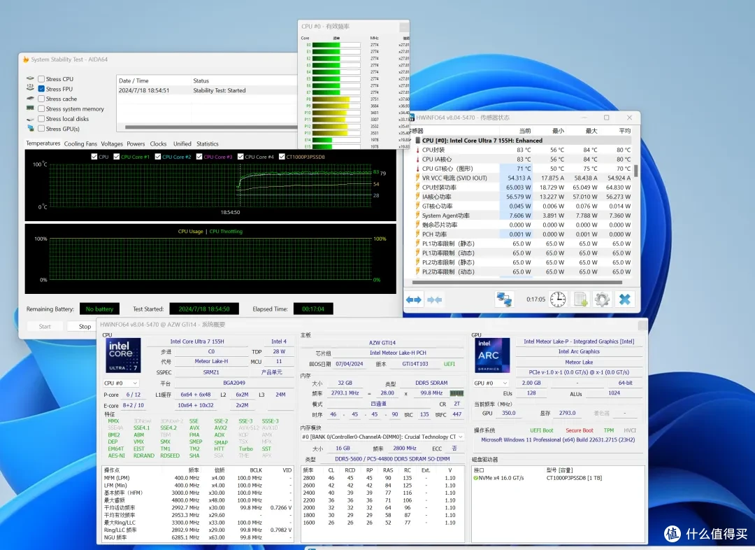Toggle the CPU graph checkbox
The height and width of the screenshot is (550, 755).
[x=94, y=157]
